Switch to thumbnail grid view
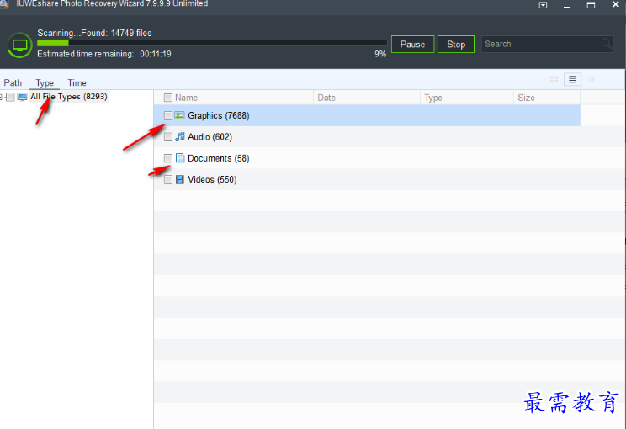The image size is (626, 429). point(554,79)
